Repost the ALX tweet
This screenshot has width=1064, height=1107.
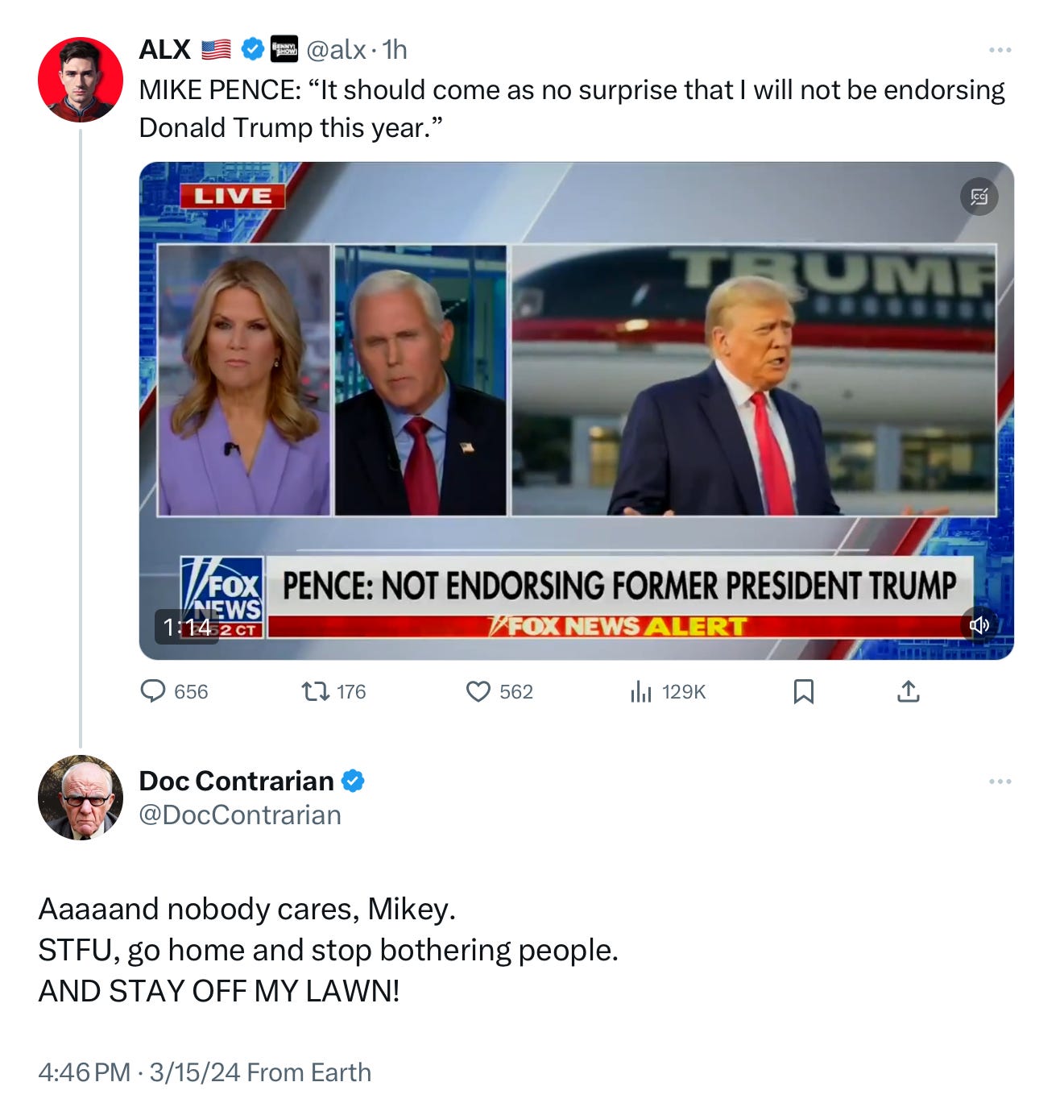point(333,691)
